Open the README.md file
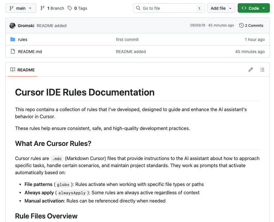Viewport: 274px width, 222px height. point(30,52)
